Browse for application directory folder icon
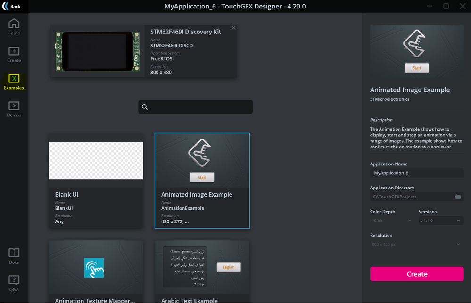This screenshot has width=471, height=303. (458, 197)
